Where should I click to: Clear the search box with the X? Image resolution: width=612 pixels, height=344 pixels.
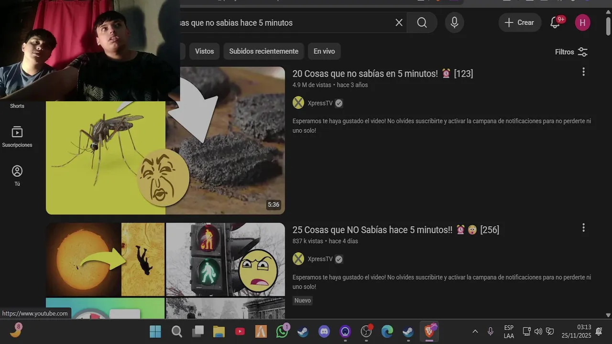[x=399, y=22]
